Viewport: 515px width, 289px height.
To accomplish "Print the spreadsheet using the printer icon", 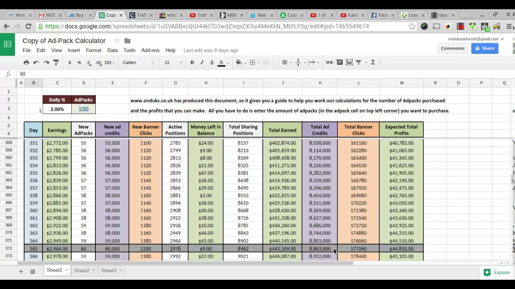I will [26, 62].
